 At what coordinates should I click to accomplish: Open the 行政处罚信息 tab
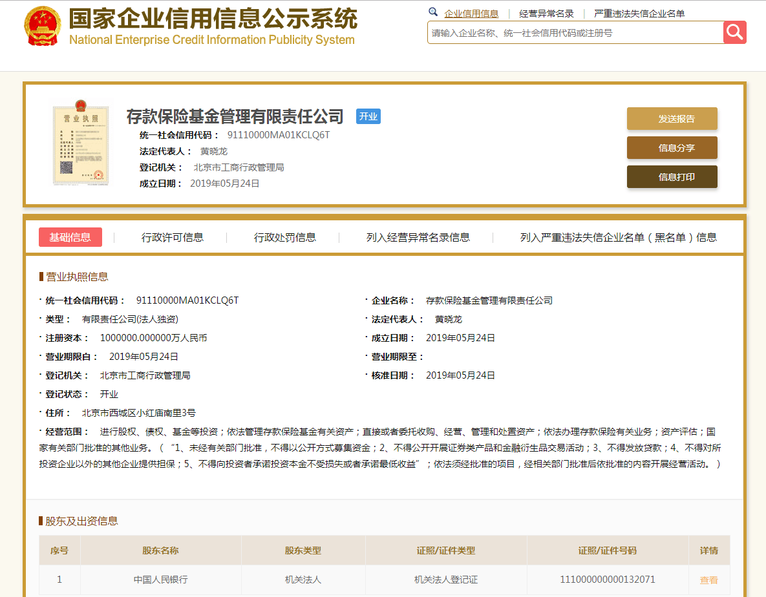tap(285, 237)
